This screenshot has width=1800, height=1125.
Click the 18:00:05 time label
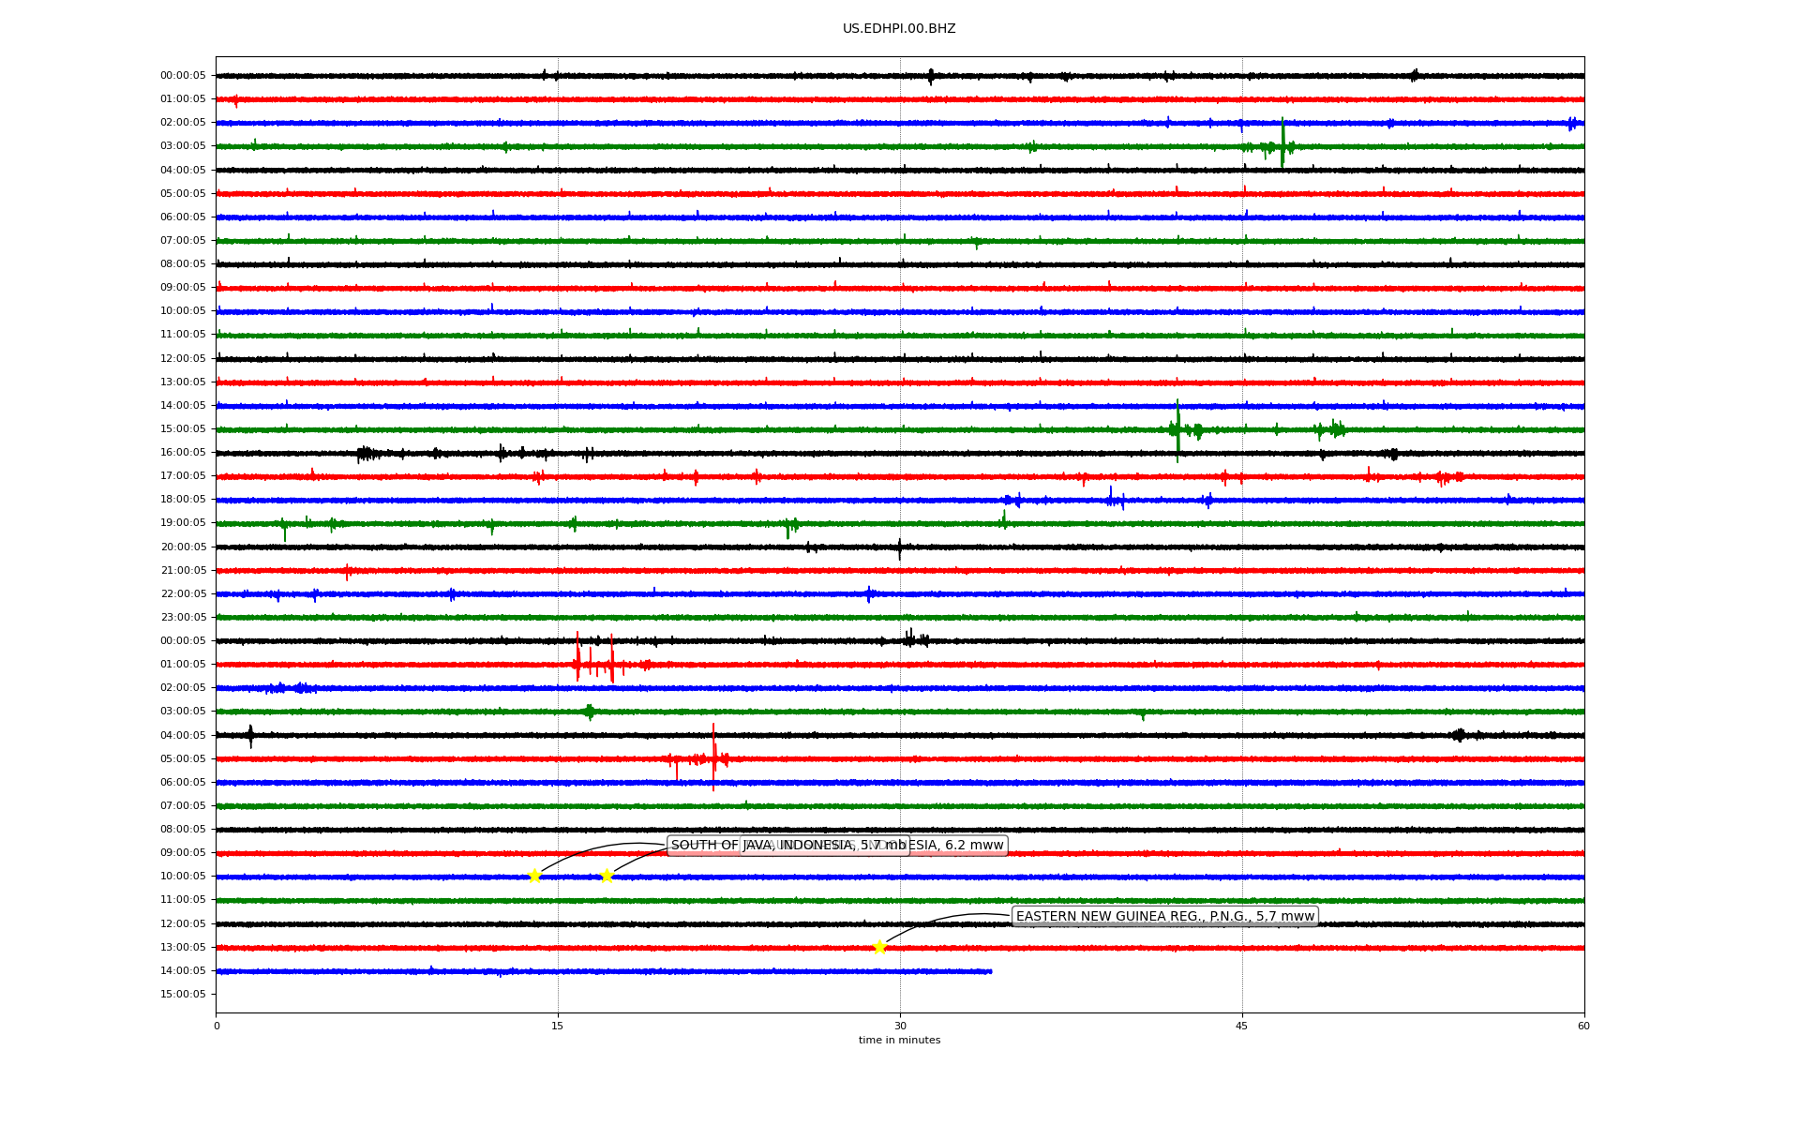click(x=183, y=499)
